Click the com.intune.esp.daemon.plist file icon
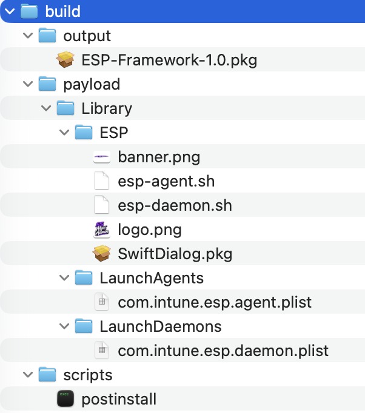Screen dimensions: 365x413 [x=102, y=351]
